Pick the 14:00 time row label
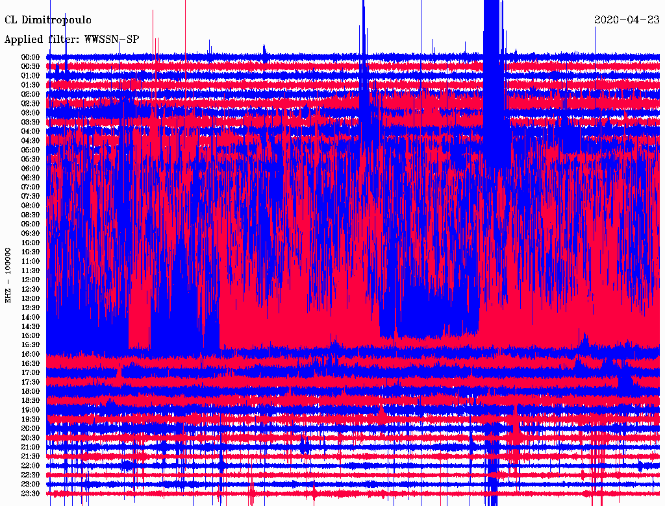Image resolution: width=665 pixels, height=506 pixels. point(31,317)
